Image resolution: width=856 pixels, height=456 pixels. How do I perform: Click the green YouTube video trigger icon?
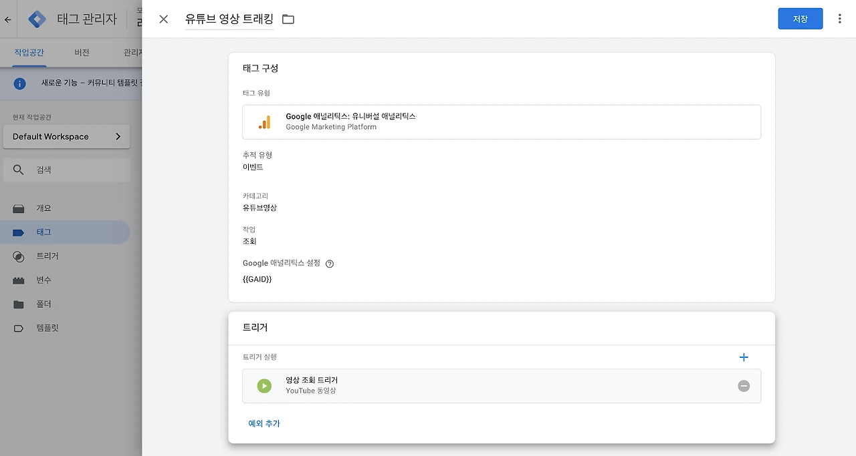point(265,386)
